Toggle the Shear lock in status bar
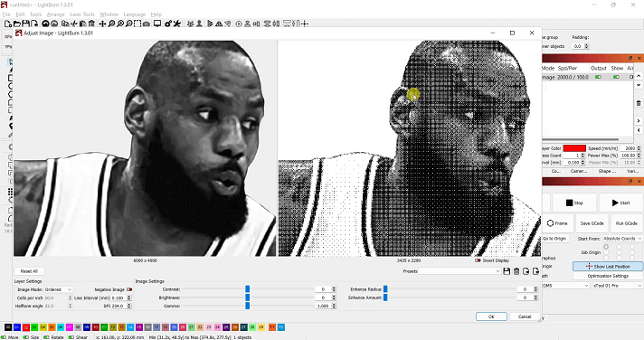Screen dimensions: 644x340 [x=71, y=337]
